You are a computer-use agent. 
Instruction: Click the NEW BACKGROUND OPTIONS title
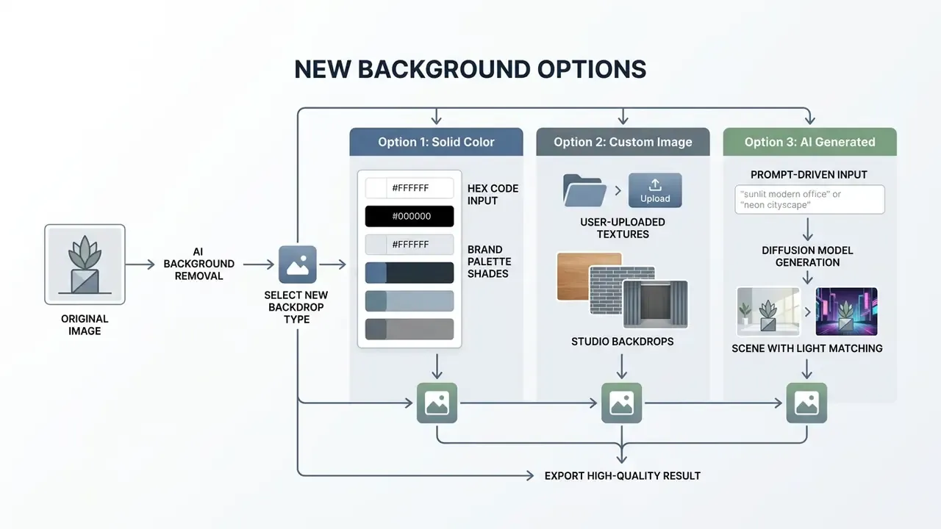(470, 69)
